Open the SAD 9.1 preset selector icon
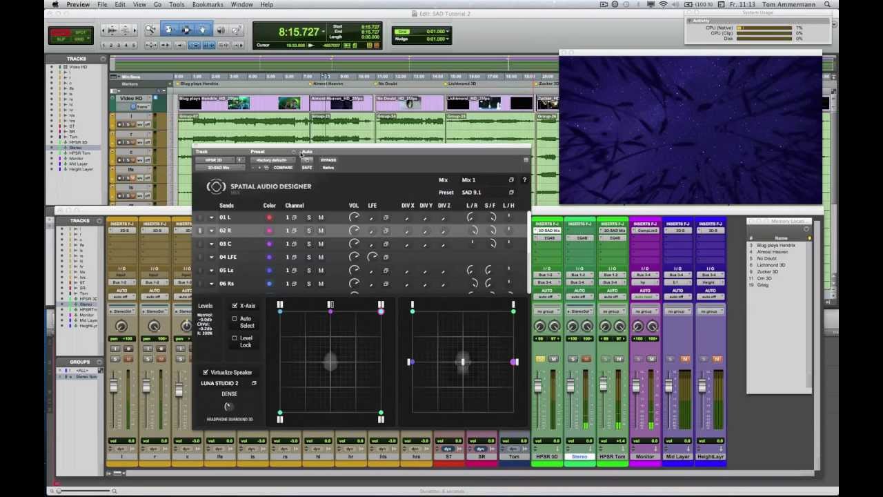Image resolution: width=883 pixels, height=497 pixels. [x=511, y=193]
